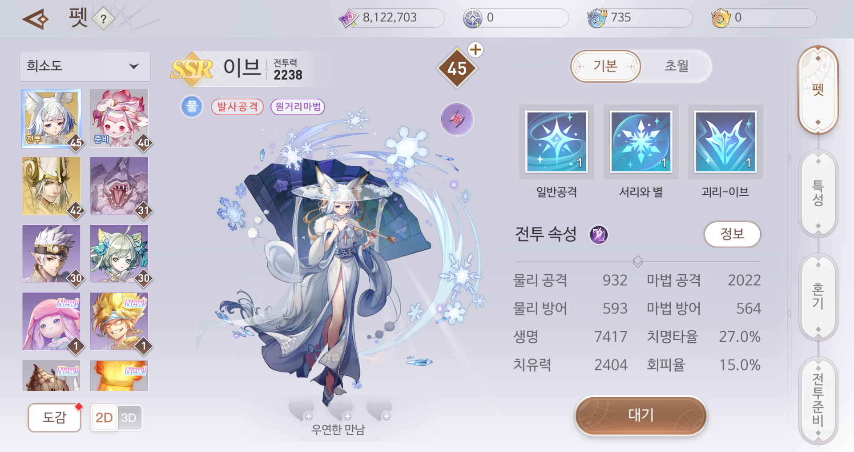Open the 전투준비 side tab

(x=818, y=399)
